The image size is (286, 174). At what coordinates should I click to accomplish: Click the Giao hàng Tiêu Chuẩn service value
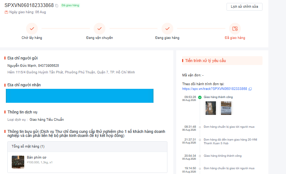(47, 120)
